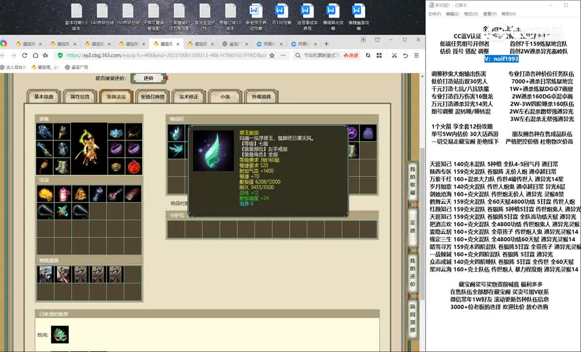
Task: Select the golden cloud magic treasure
Action: tap(45, 194)
